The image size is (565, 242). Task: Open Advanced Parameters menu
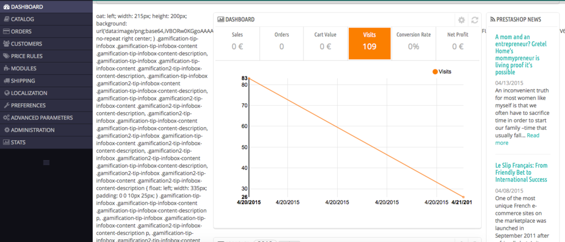point(46,118)
